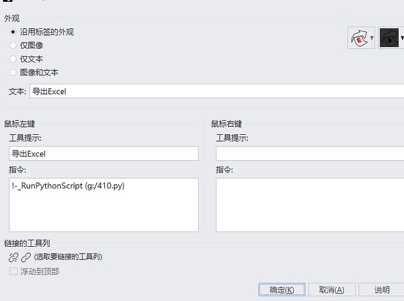Click right mouse 工具提示 empty field
This screenshot has width=404, height=301.
310,154
